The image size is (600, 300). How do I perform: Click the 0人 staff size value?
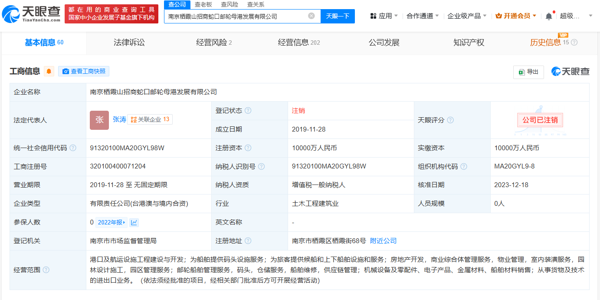pyautogui.click(x=499, y=204)
